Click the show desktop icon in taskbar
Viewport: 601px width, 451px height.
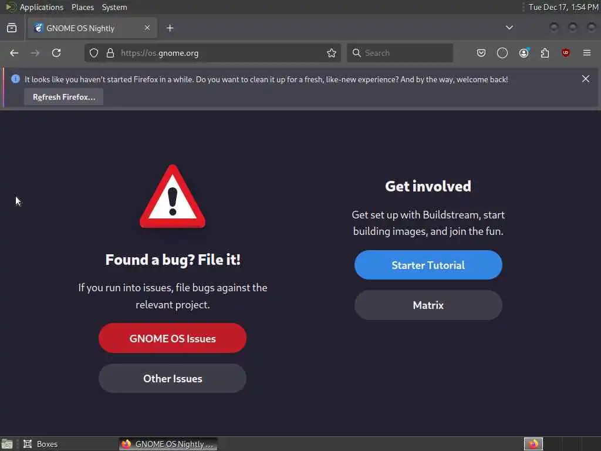(7, 444)
